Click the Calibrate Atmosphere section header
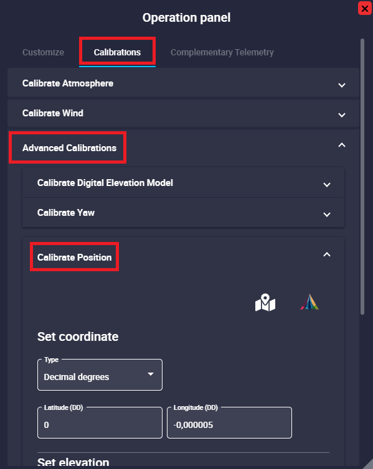Viewport: 373px width, 469px height. pos(183,83)
